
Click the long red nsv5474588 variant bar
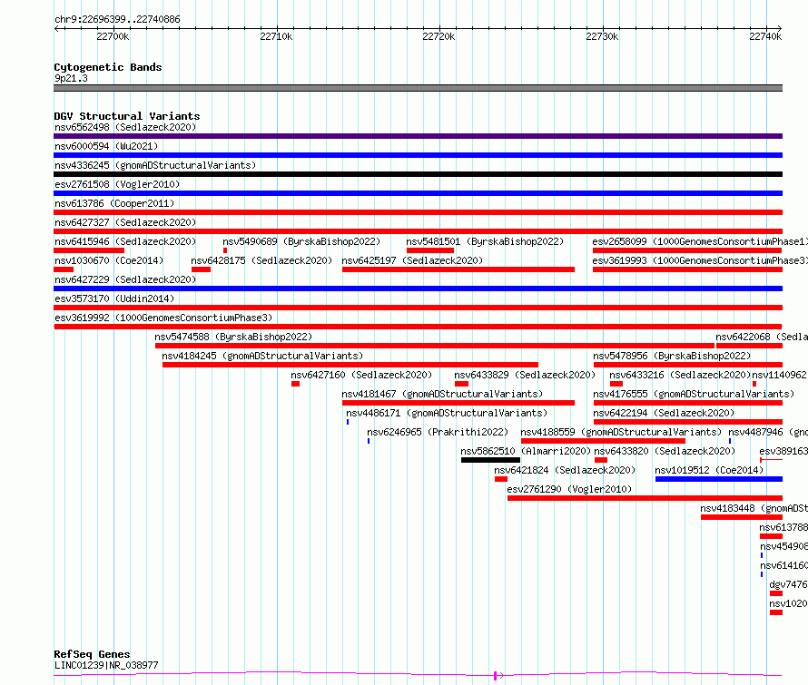(435, 346)
